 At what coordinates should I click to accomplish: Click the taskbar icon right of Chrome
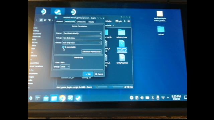(x=70, y=98)
